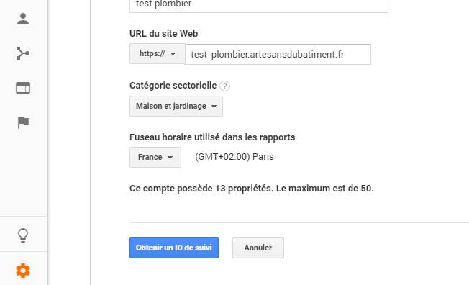Open the Conversions flag icon
469x285 pixels.
23,122
